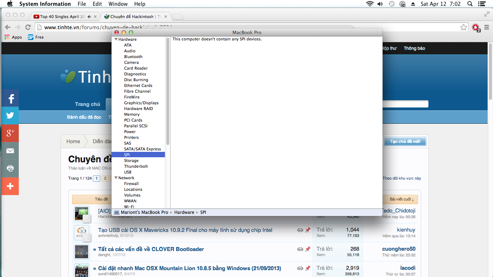Click the Thông báo link
Screen dimensions: 493x277
coord(414,48)
